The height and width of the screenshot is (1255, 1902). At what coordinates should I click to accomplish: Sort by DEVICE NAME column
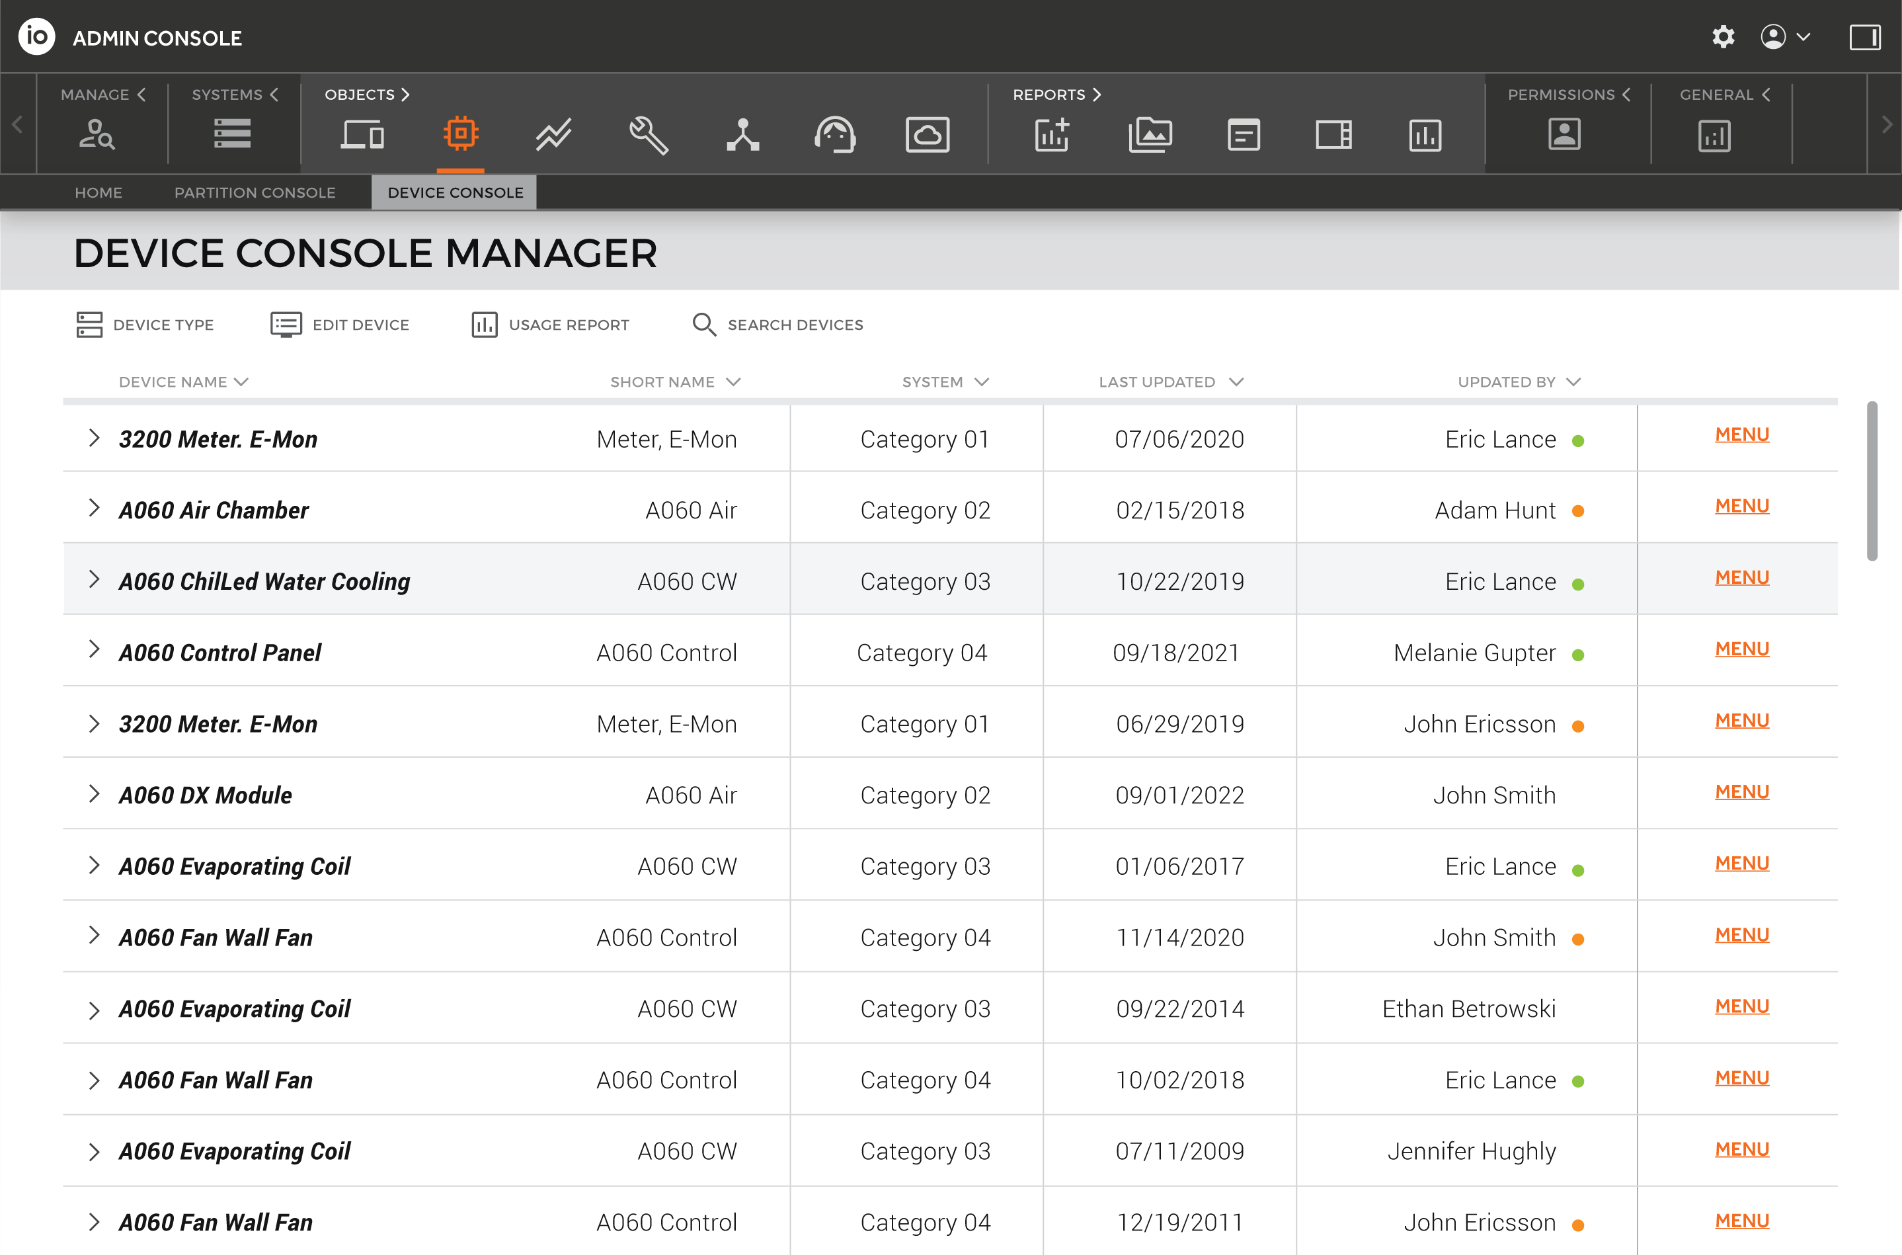coord(184,382)
